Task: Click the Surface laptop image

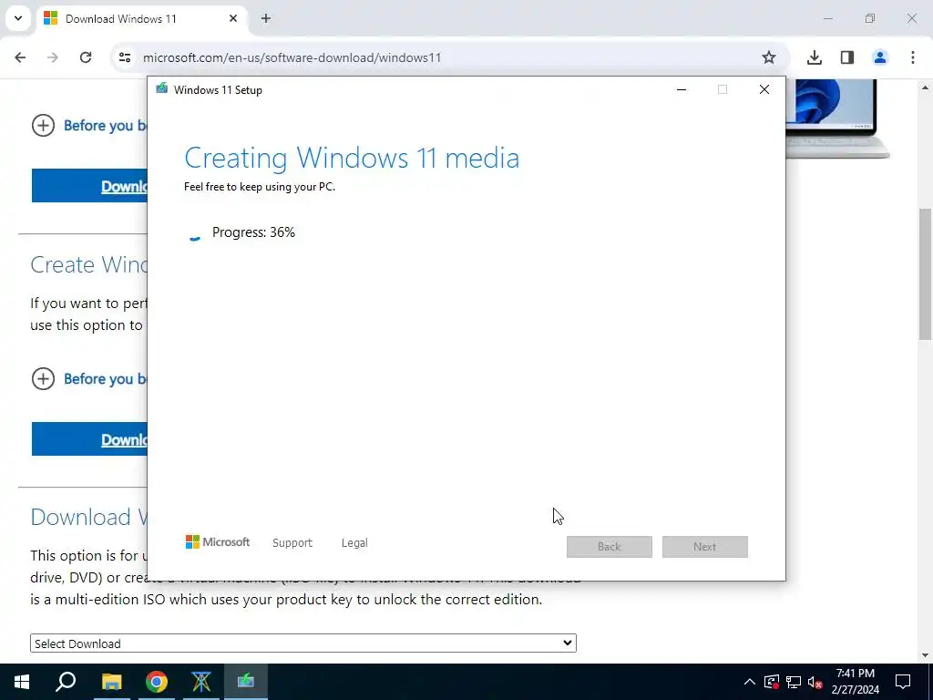Action: click(x=838, y=118)
